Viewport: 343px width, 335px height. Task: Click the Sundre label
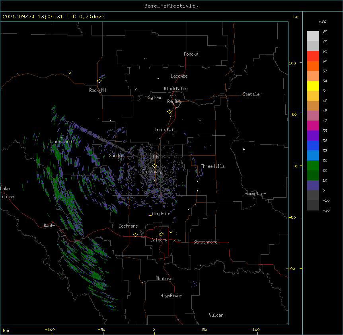116,156
